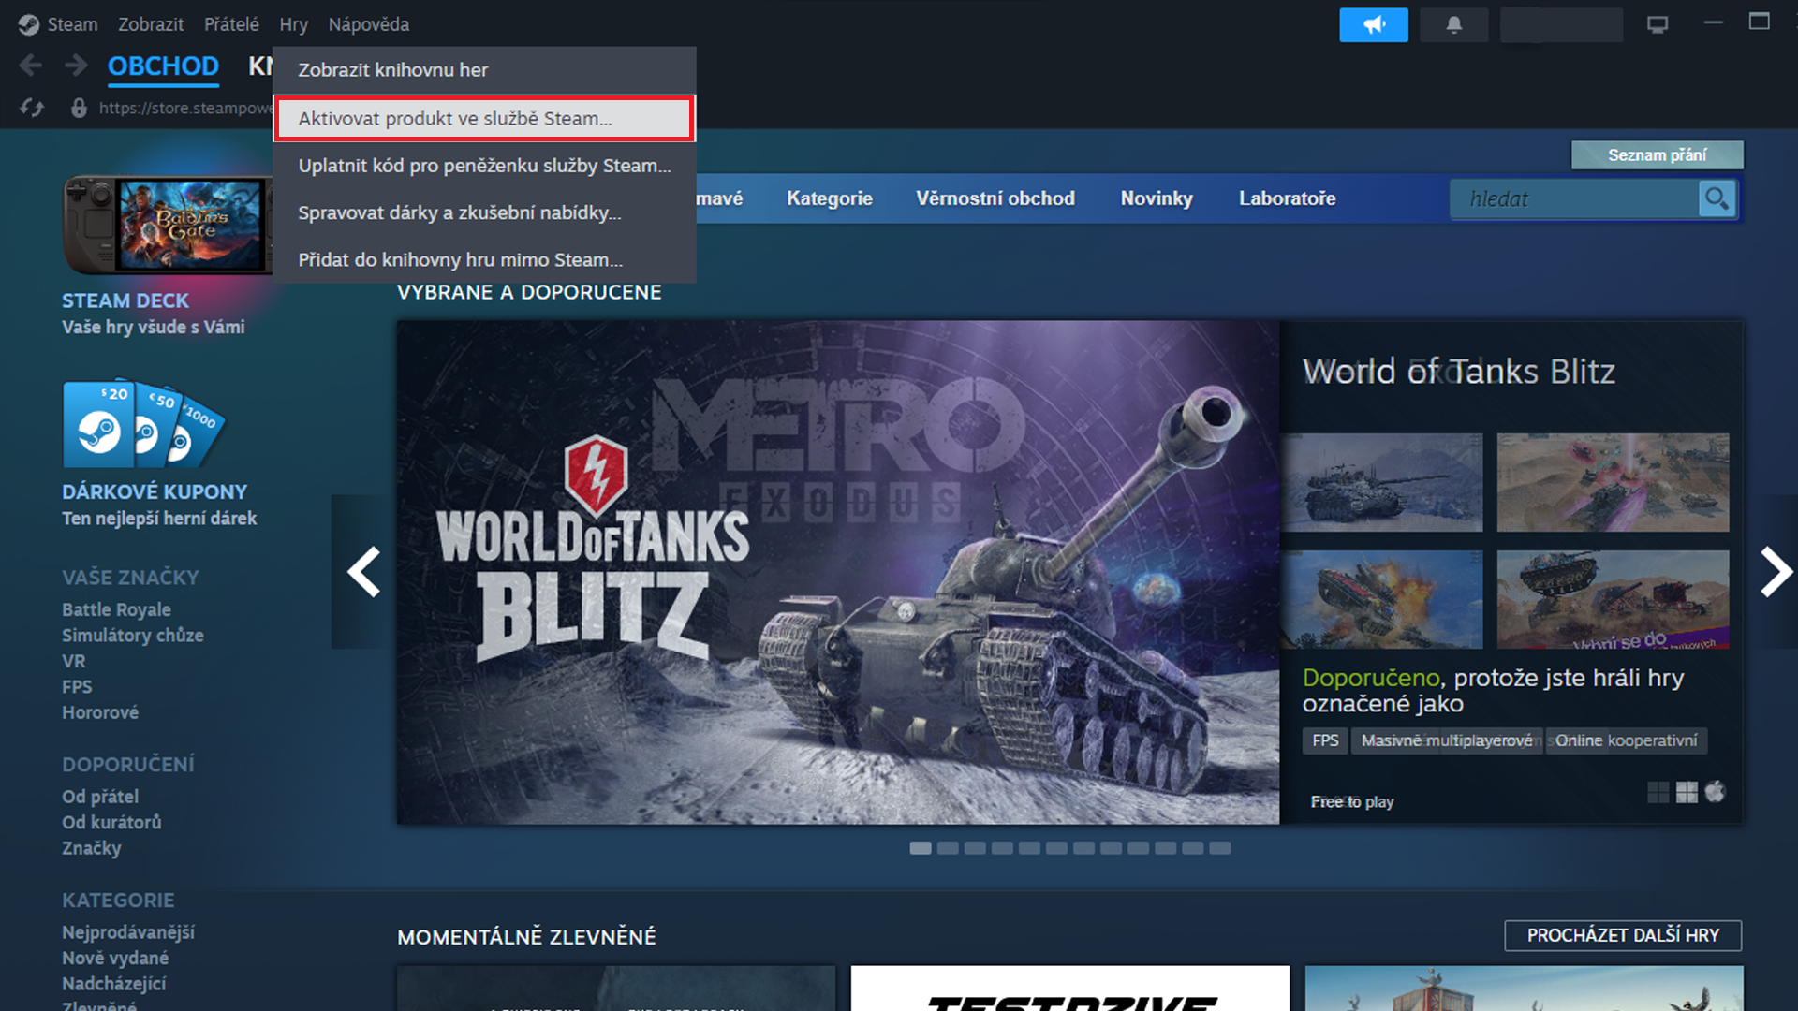The width and height of the screenshot is (1798, 1011).
Task: Show next featured game in carousel
Action: 1776,571
